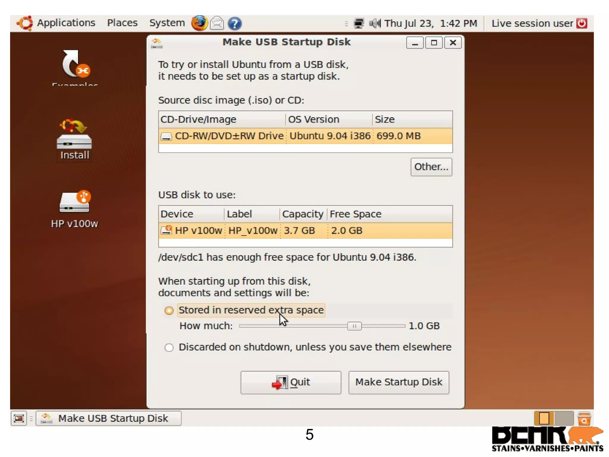609x457 pixels.
Task: Open the System menu
Action: (x=167, y=23)
